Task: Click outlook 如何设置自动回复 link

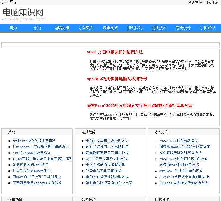Action: 181,171
